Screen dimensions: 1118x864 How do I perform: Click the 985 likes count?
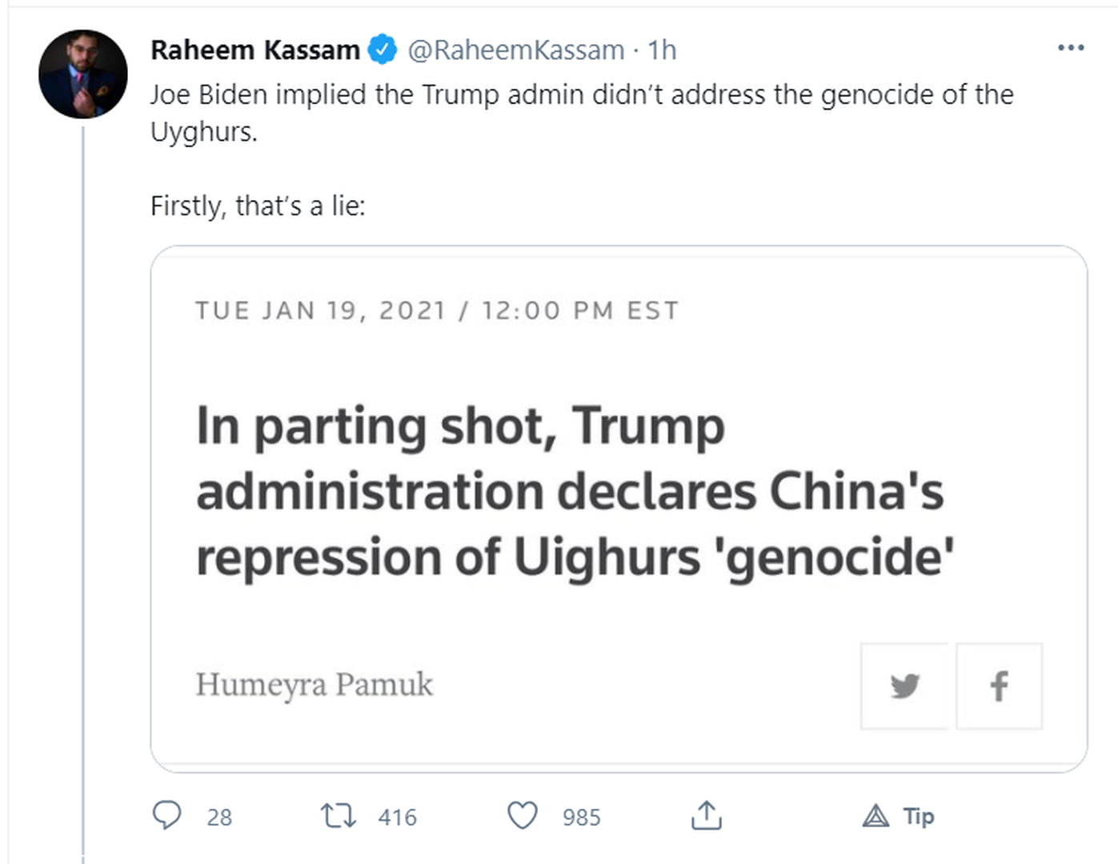coord(581,817)
